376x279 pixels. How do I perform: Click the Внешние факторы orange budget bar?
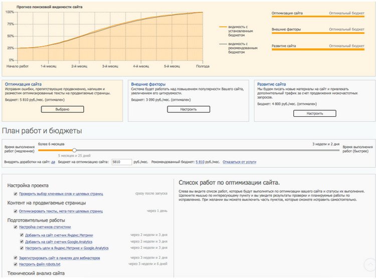tap(318, 33)
